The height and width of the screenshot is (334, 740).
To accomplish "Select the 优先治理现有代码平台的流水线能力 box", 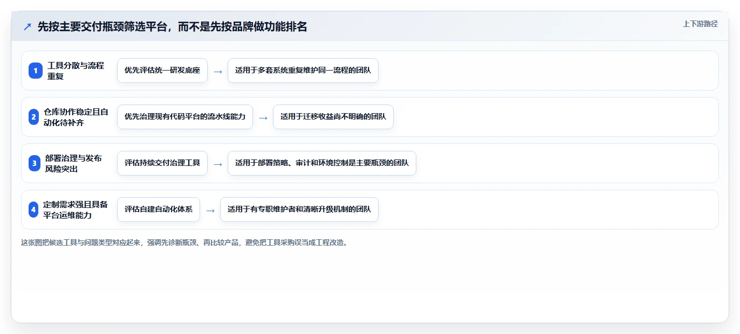I will click(185, 117).
